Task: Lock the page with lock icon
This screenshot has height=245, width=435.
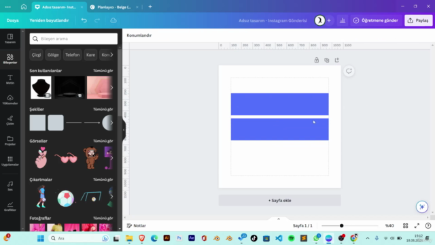Action: [x=317, y=60]
